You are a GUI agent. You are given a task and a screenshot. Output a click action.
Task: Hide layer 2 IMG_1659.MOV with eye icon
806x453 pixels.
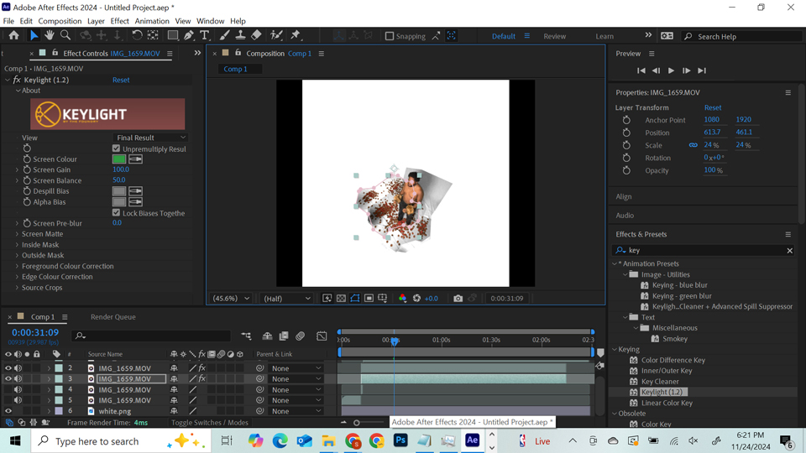click(8, 368)
